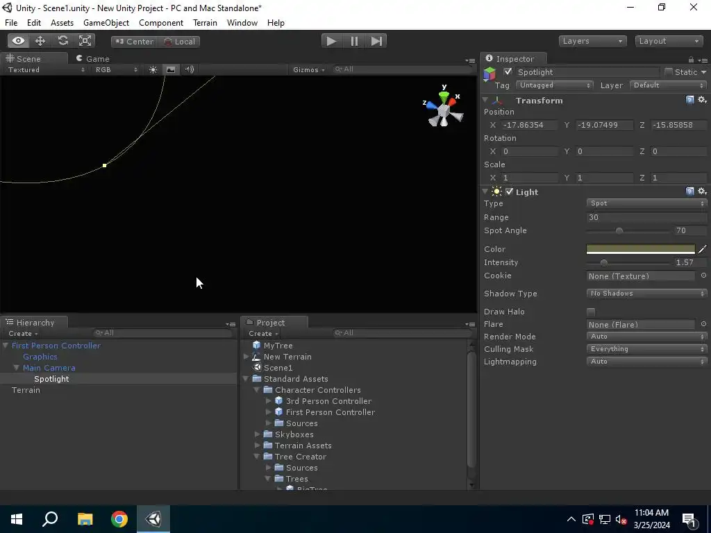The height and width of the screenshot is (533, 711).
Task: Open the Layer Default dropdown
Action: click(669, 85)
